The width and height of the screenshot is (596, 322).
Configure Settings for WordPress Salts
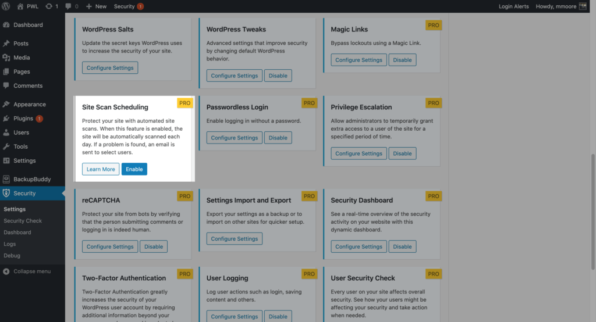[x=110, y=67]
